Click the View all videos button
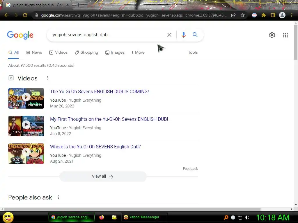This screenshot has height=223, width=298. pyautogui.click(x=103, y=177)
